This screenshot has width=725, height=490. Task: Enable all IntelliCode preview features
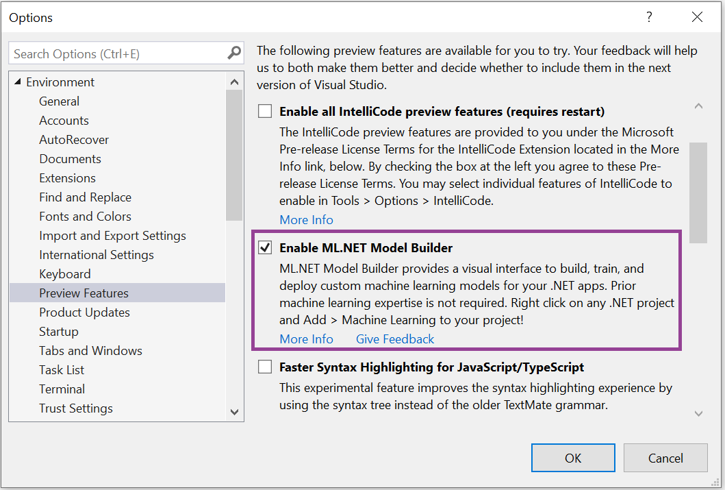[265, 111]
